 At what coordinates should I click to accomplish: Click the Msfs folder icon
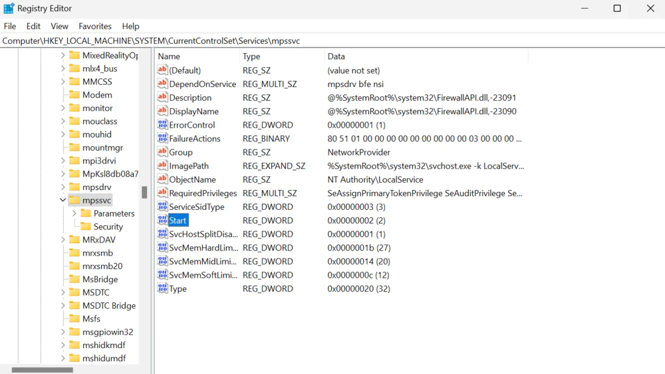(74, 318)
